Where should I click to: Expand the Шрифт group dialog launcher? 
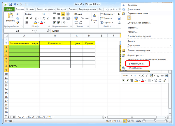point(49,26)
